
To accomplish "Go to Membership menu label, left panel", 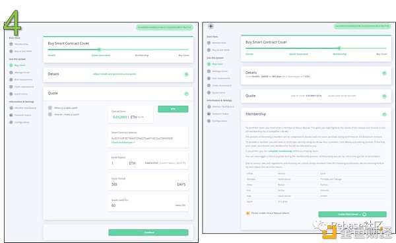I will 21,44.
